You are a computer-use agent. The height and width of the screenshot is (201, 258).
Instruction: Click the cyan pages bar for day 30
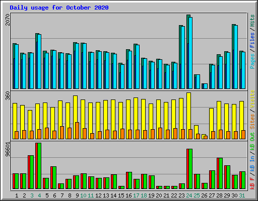[x=236, y=57]
